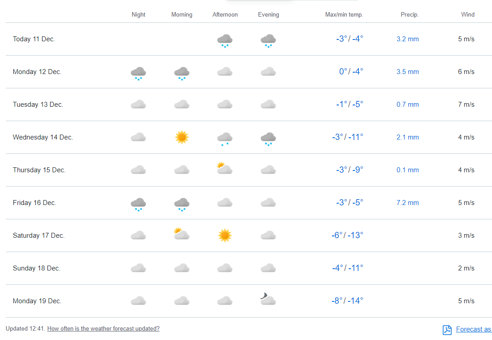Click the Max/min temp. column header
Viewport: 492px width, 340px height.
coord(344,15)
